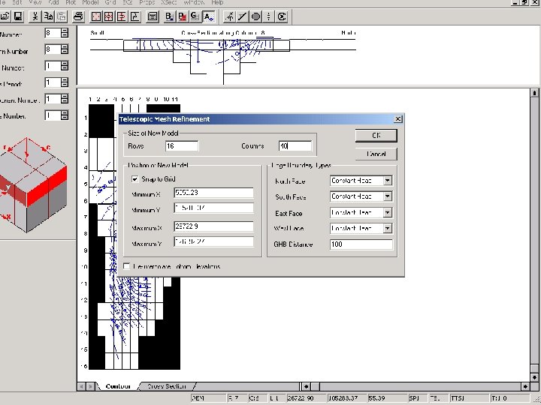
Task: Click the tab scroll left arrow near Contour
Action: [81, 386]
